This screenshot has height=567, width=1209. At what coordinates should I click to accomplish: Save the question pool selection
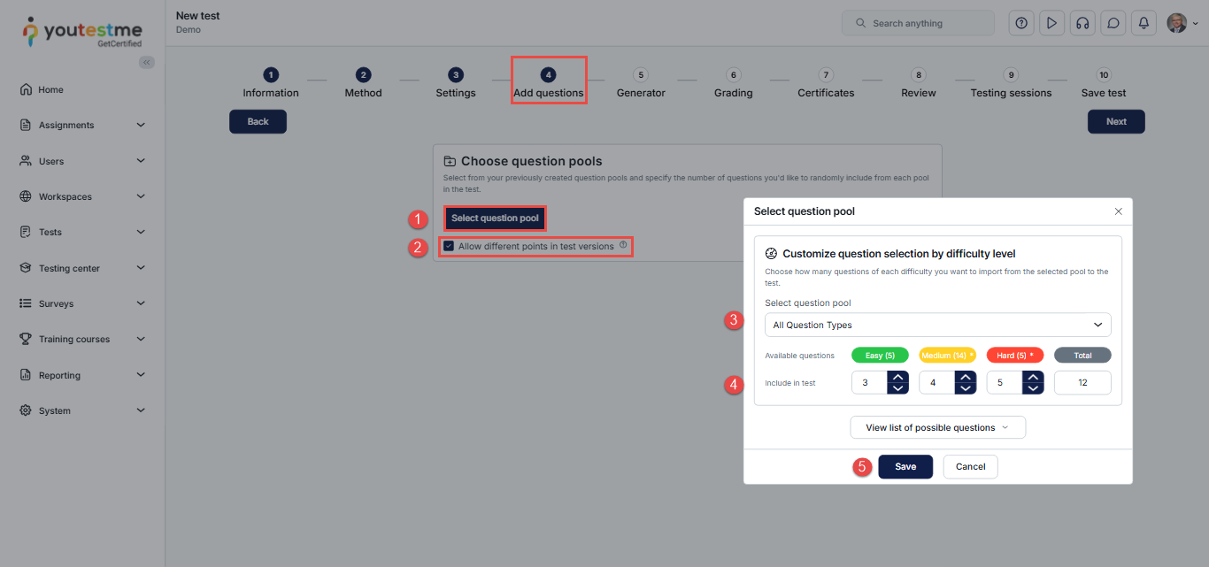(x=905, y=467)
